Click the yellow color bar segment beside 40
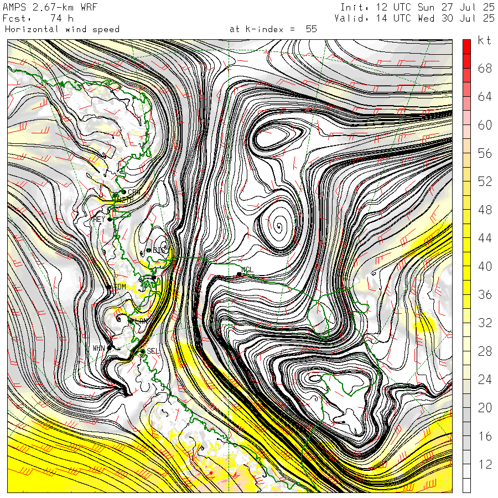Image resolution: width=498 pixels, height=498 pixels. click(466, 273)
